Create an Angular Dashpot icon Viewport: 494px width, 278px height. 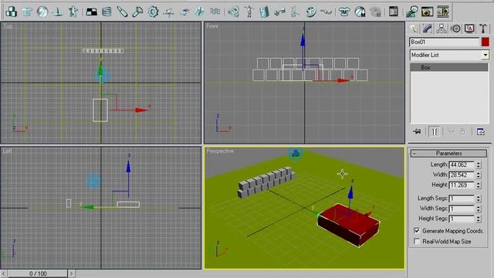[x=137, y=12]
